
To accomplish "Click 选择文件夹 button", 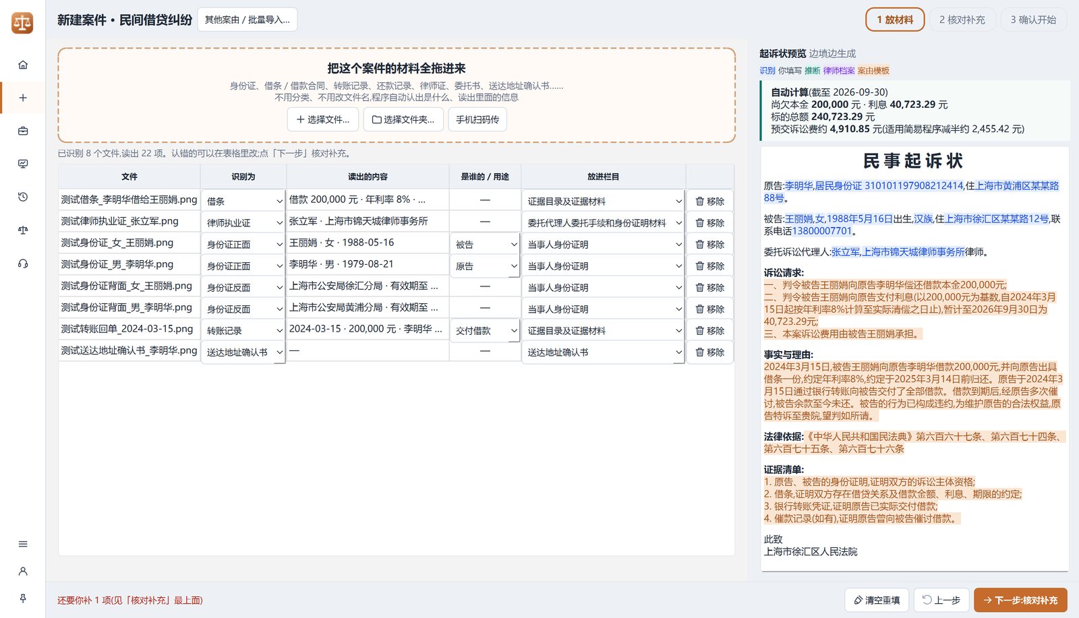I will click(403, 119).
